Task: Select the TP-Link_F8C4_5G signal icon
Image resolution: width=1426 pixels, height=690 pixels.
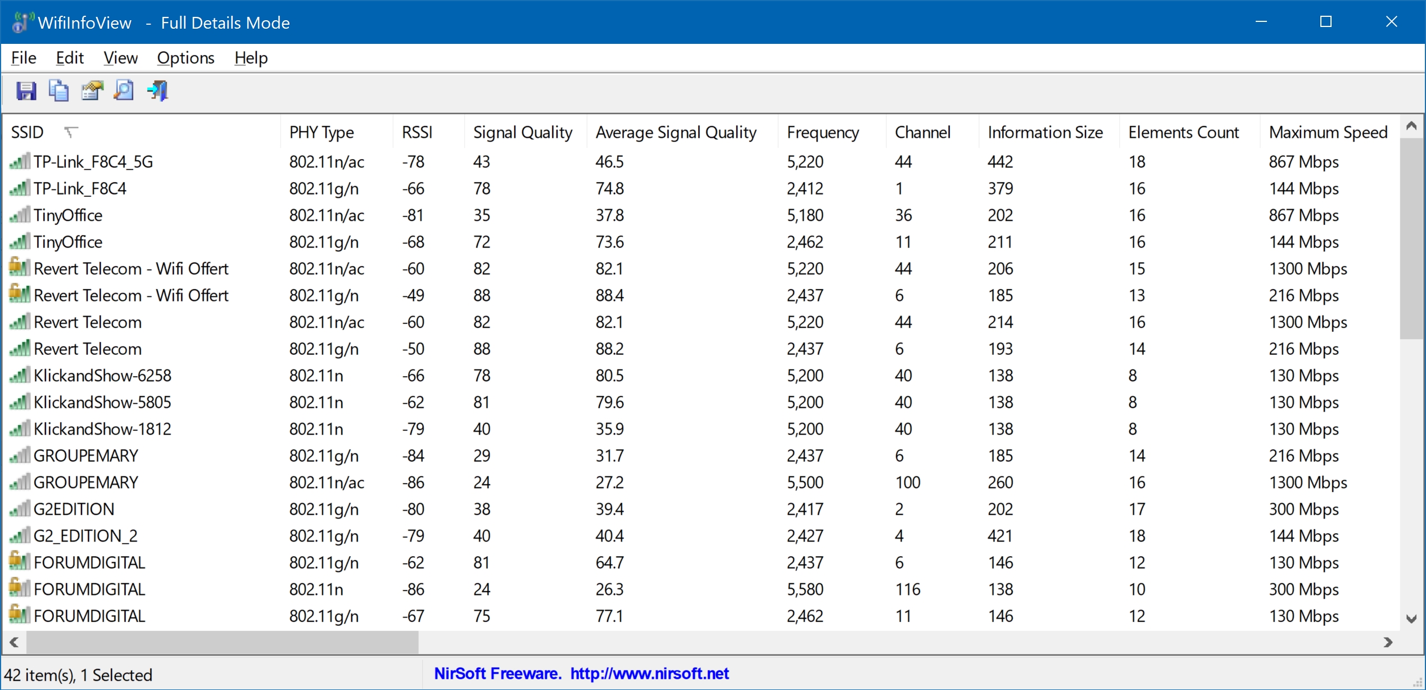Action: pyautogui.click(x=20, y=161)
